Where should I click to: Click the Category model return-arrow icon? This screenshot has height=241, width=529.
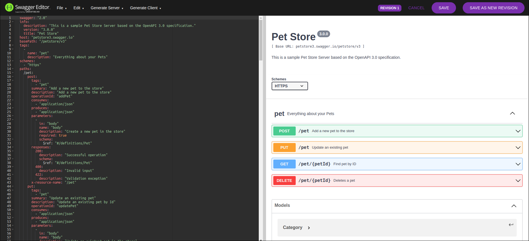coord(511,224)
